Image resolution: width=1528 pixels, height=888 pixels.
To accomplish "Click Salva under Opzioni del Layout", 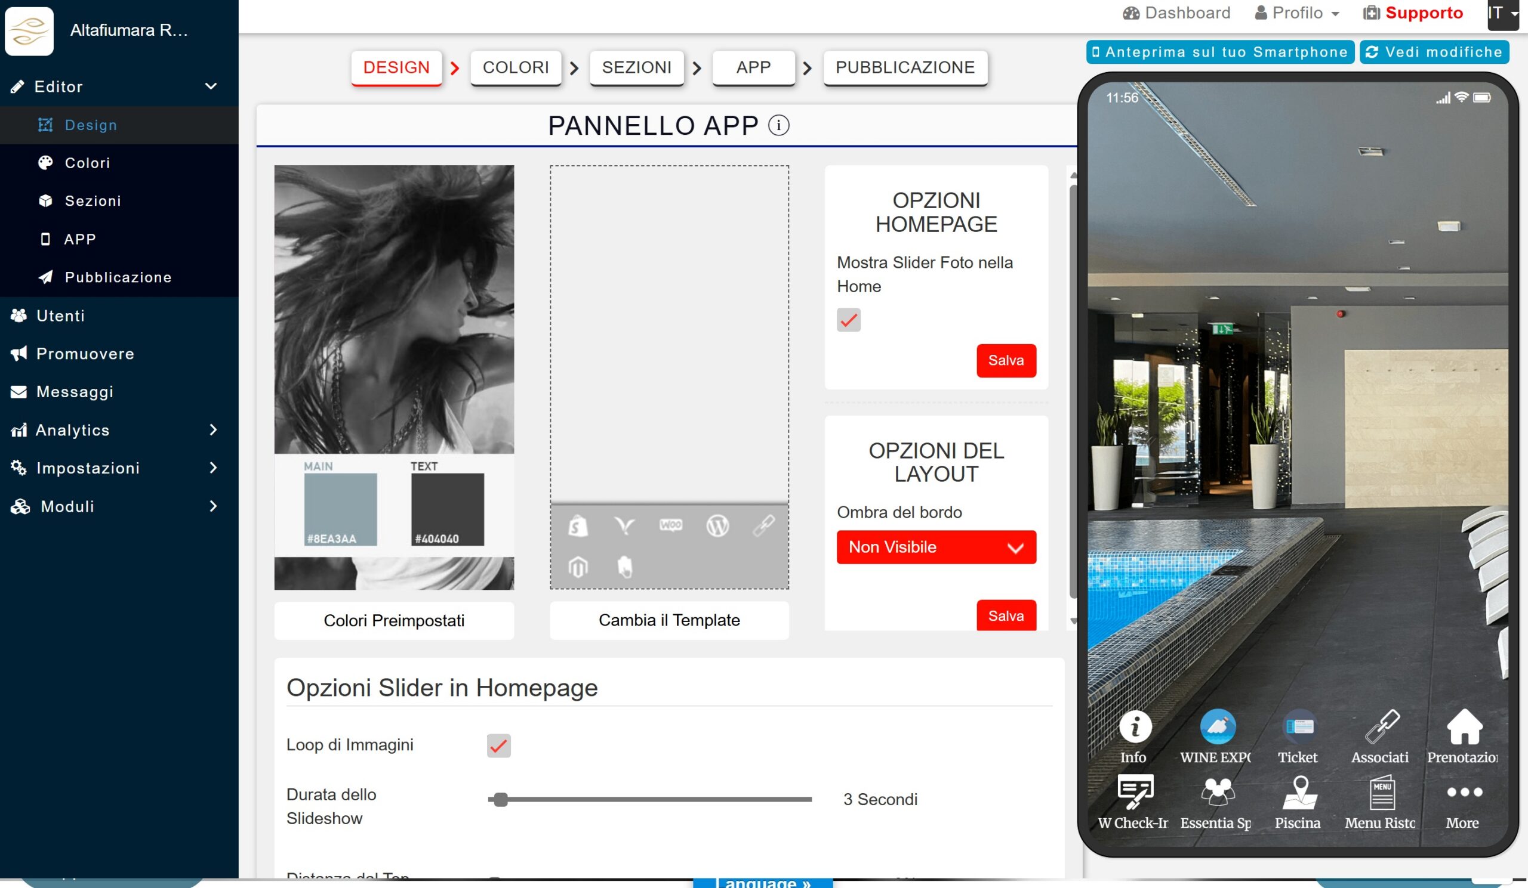I will [1005, 615].
